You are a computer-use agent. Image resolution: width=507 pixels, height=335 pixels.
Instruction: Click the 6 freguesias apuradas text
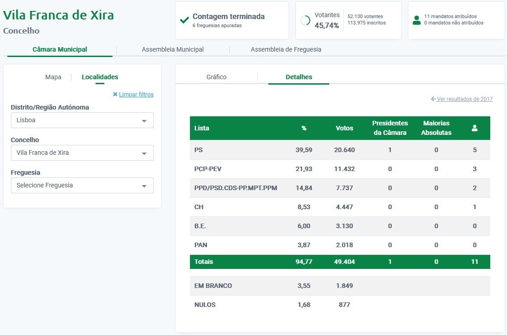point(217,25)
